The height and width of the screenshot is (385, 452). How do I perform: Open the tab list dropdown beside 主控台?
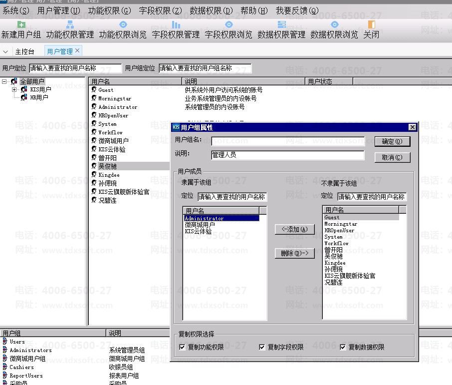(x=5, y=51)
